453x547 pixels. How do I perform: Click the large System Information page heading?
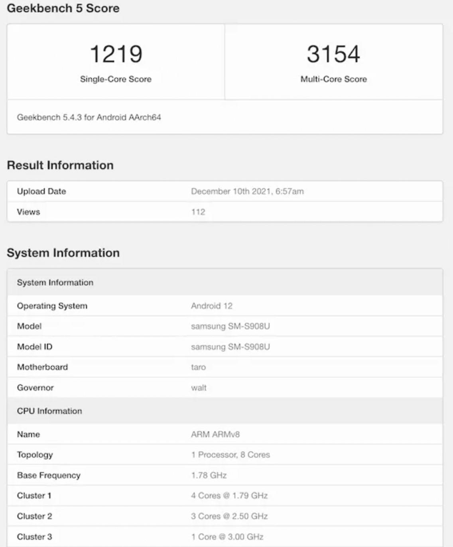(x=63, y=253)
